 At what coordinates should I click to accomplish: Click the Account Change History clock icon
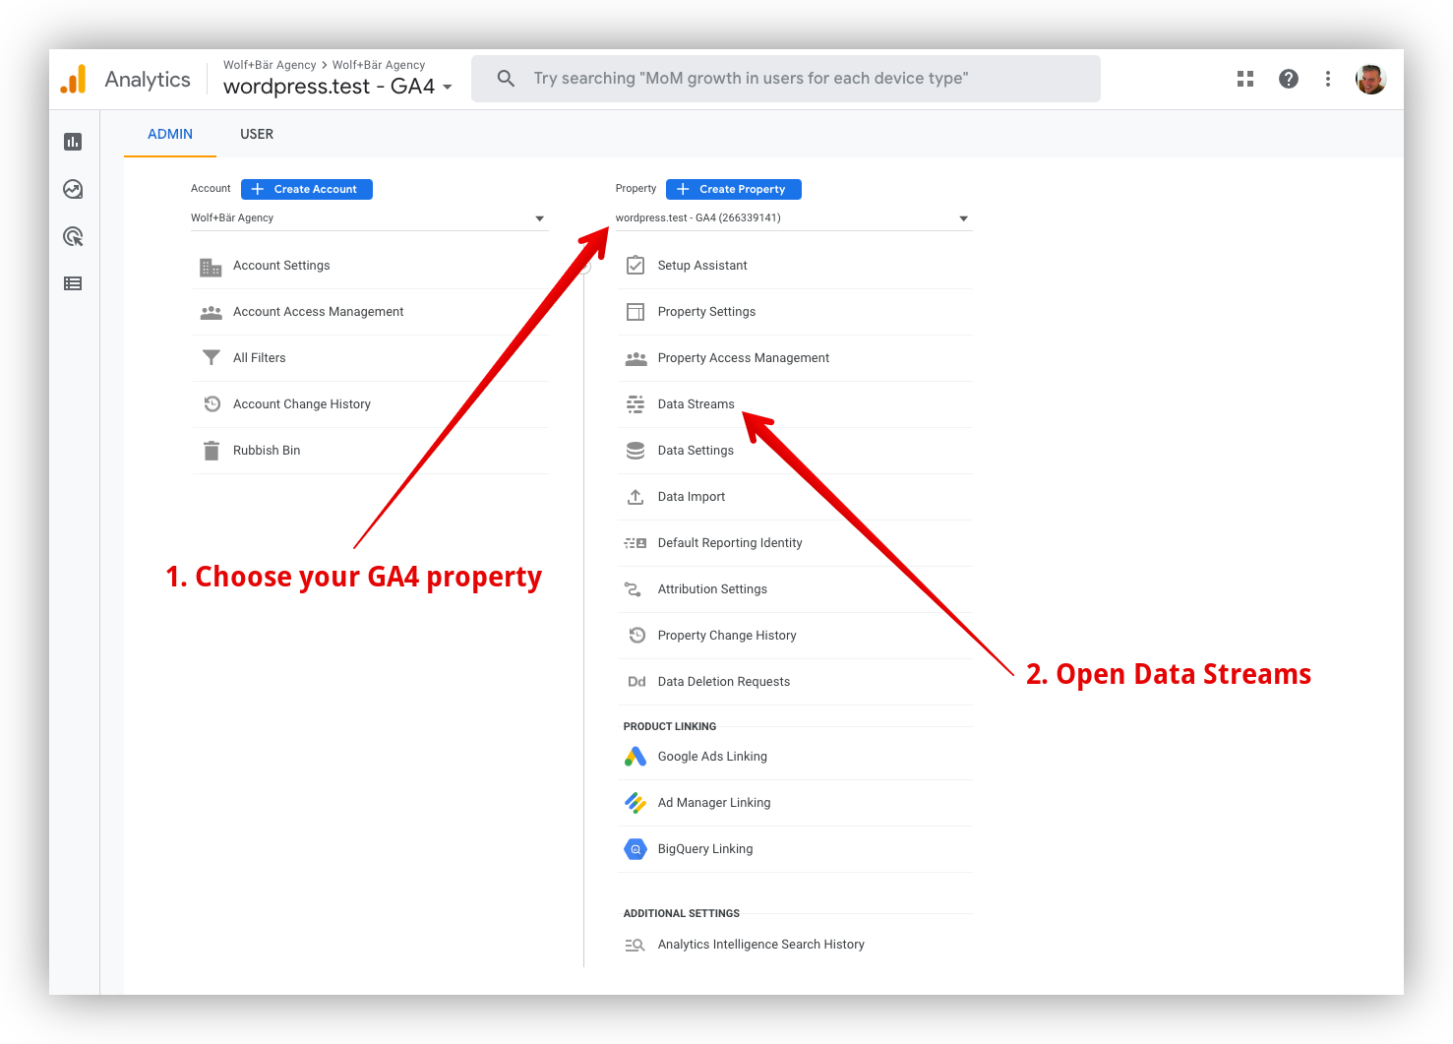[x=212, y=404]
